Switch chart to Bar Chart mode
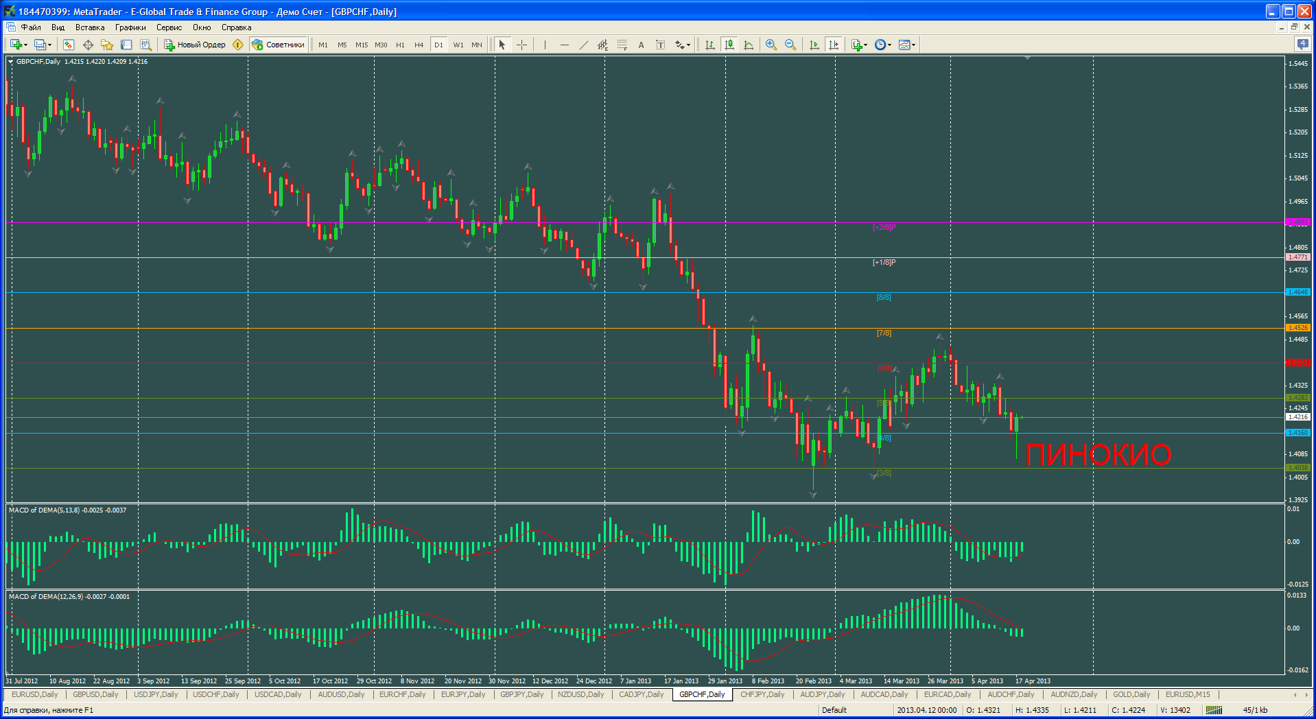 click(x=710, y=45)
